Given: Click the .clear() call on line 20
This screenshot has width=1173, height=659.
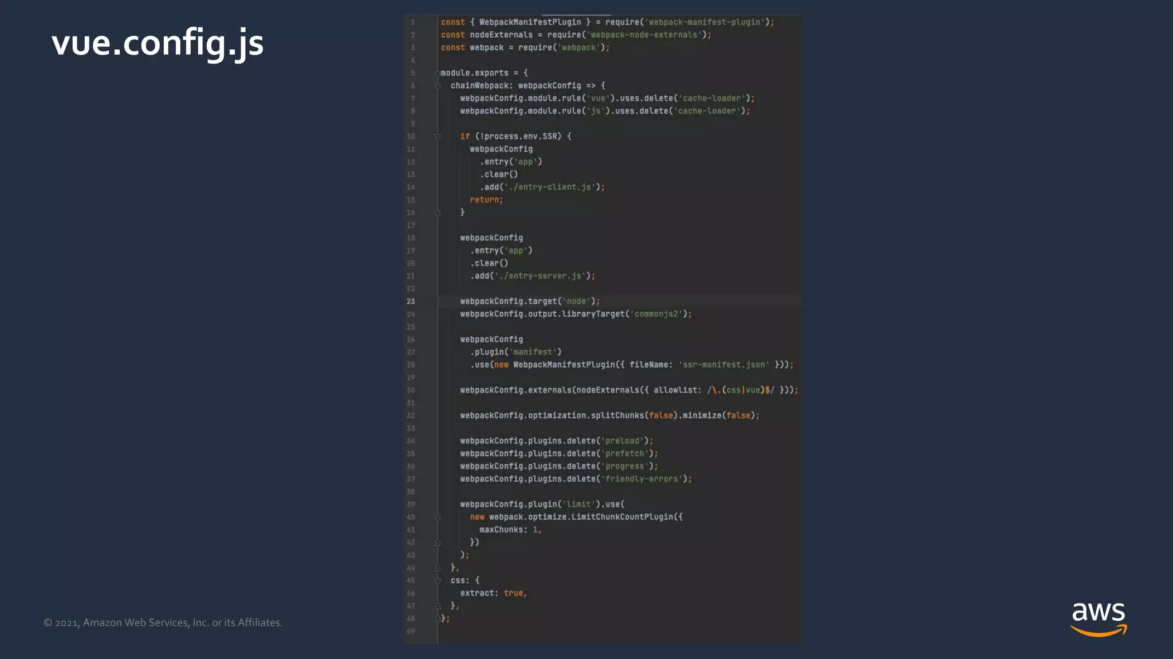Looking at the screenshot, I should (x=489, y=263).
